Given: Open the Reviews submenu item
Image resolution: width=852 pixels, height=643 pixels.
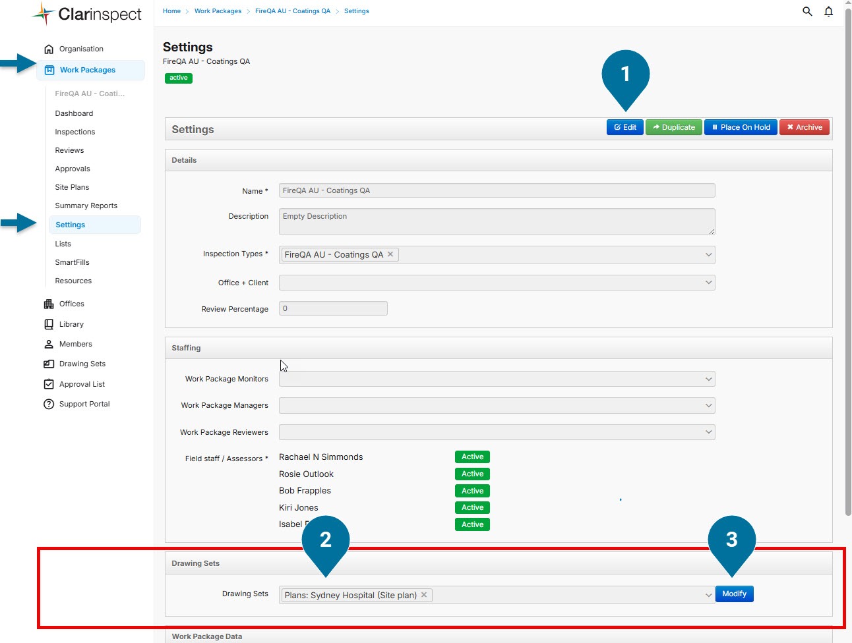Looking at the screenshot, I should 69,150.
